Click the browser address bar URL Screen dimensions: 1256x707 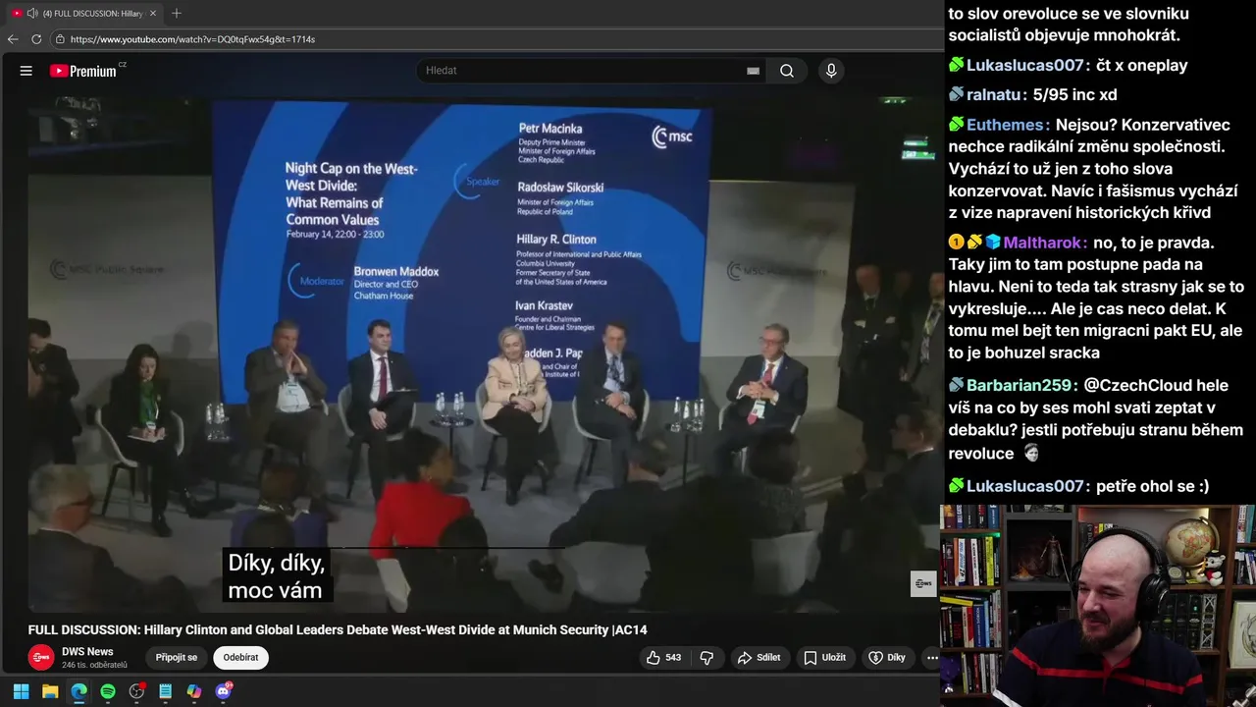click(192, 39)
